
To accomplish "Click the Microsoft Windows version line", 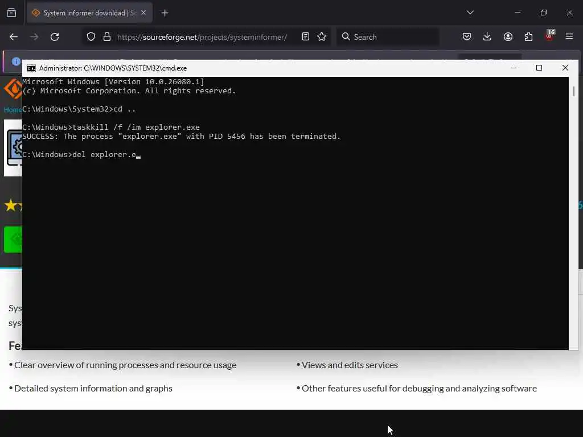I will pos(113,82).
